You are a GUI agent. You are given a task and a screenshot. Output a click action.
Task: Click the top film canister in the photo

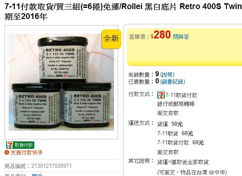63,59
